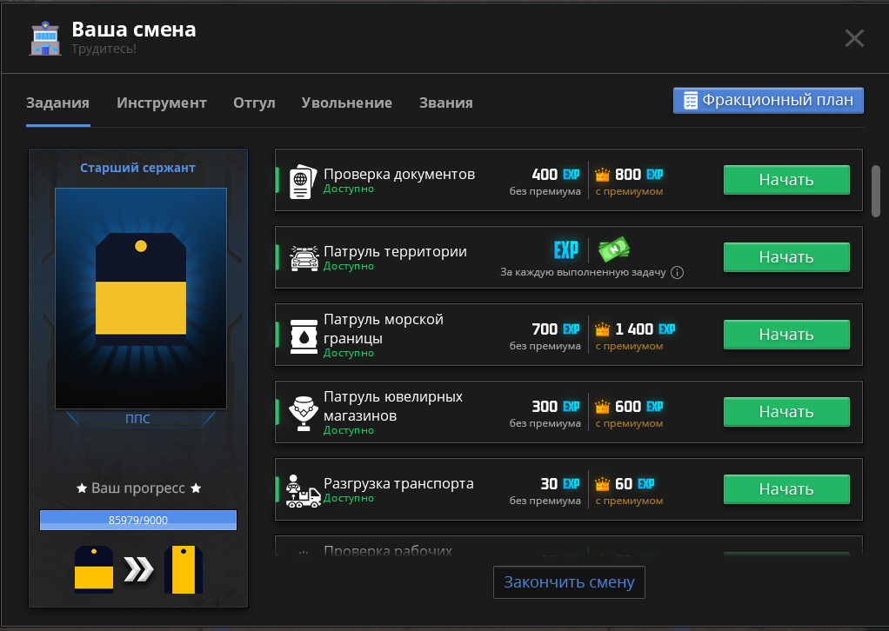The height and width of the screenshot is (631, 889).
Task: Click the necklace icon for ювелирных магазинов patrol
Action: [304, 414]
